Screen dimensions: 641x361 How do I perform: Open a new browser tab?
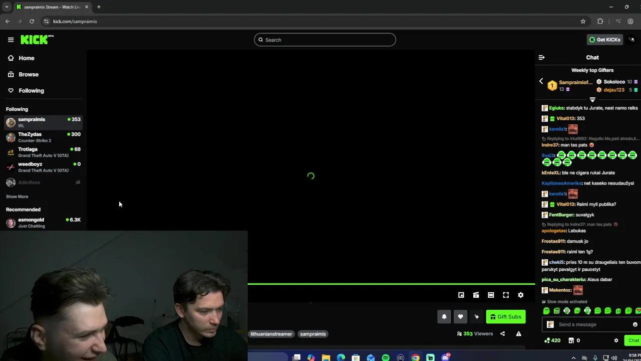tap(99, 7)
